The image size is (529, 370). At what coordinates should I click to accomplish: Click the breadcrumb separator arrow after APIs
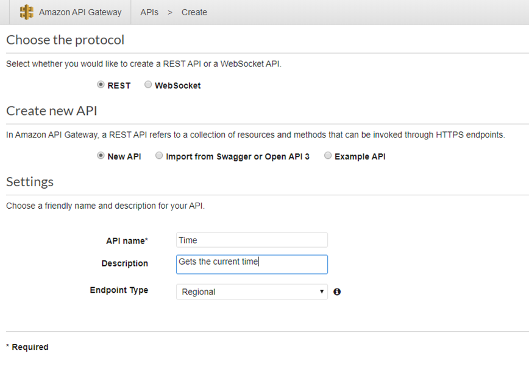170,12
